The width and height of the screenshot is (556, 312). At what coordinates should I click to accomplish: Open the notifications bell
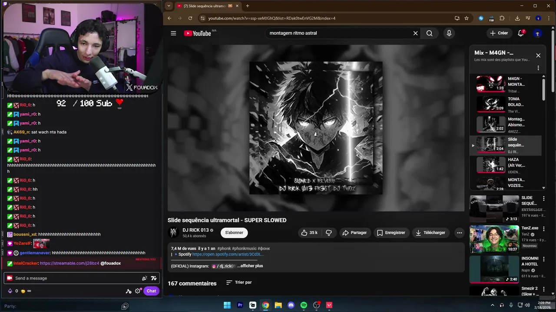(x=521, y=33)
